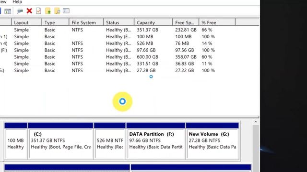
Task: Click the folder with magnifier icon
Action: (x=57, y=11)
